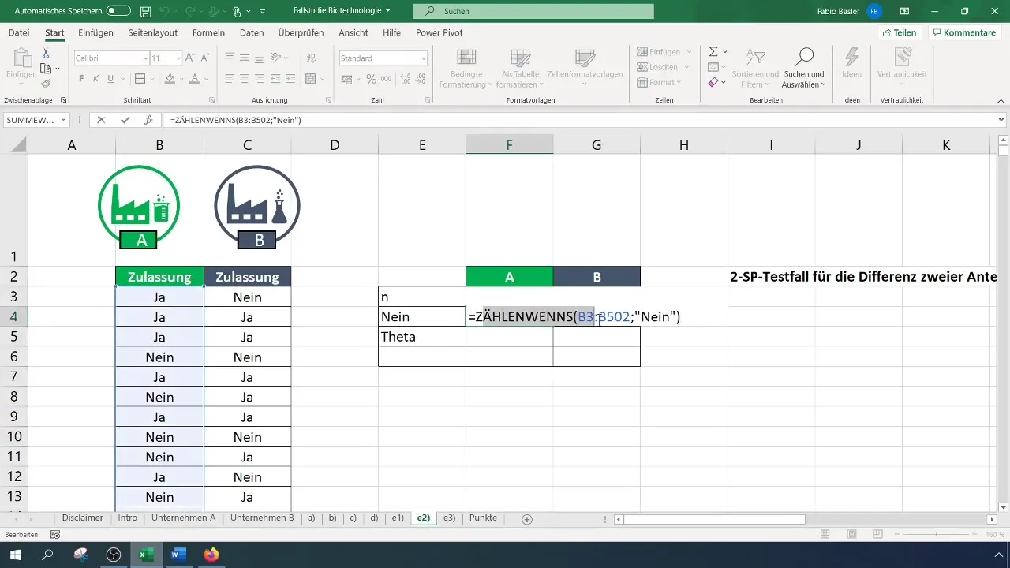The image size is (1010, 568).
Task: Click the merge and center icon
Action: coord(310,79)
